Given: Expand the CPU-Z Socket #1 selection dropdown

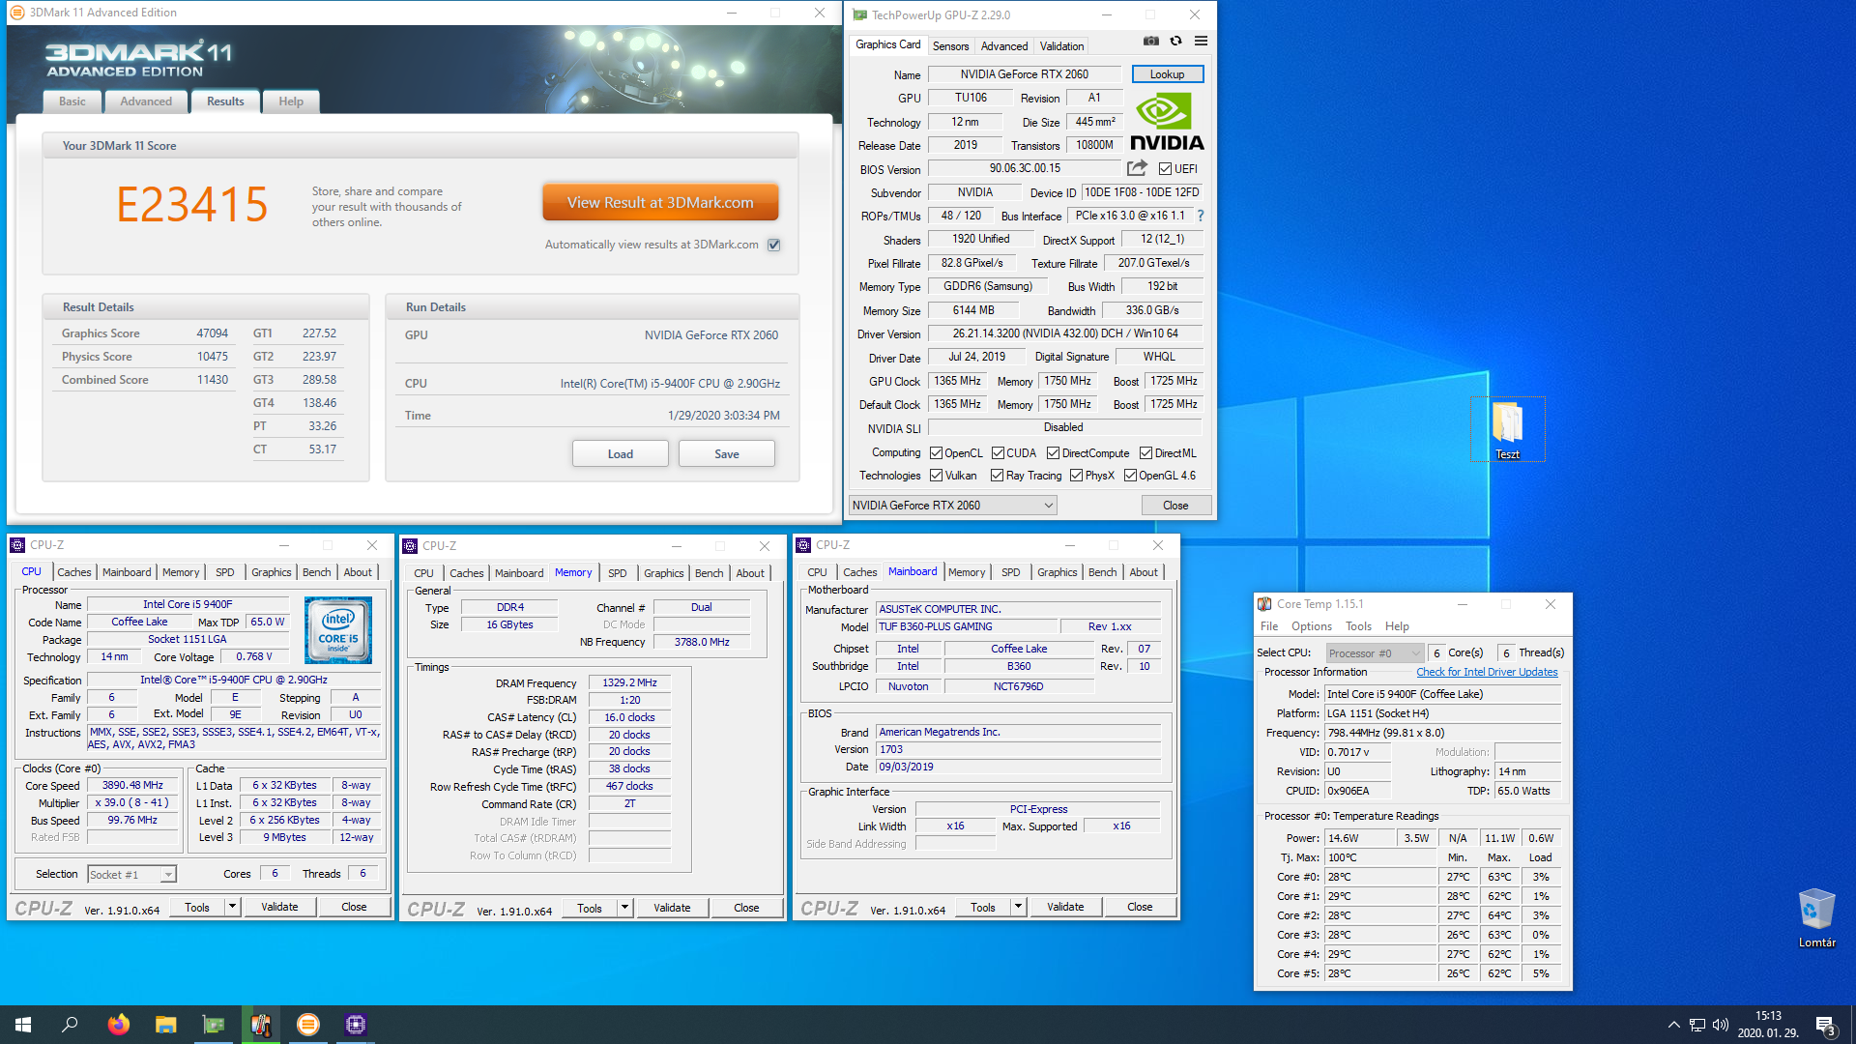Looking at the screenshot, I should (x=168, y=874).
